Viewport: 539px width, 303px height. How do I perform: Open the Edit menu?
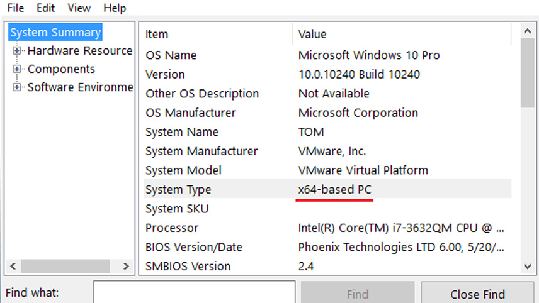pos(45,8)
